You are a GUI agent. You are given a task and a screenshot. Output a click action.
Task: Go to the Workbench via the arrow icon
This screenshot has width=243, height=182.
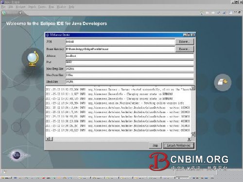[x=223, y=82]
